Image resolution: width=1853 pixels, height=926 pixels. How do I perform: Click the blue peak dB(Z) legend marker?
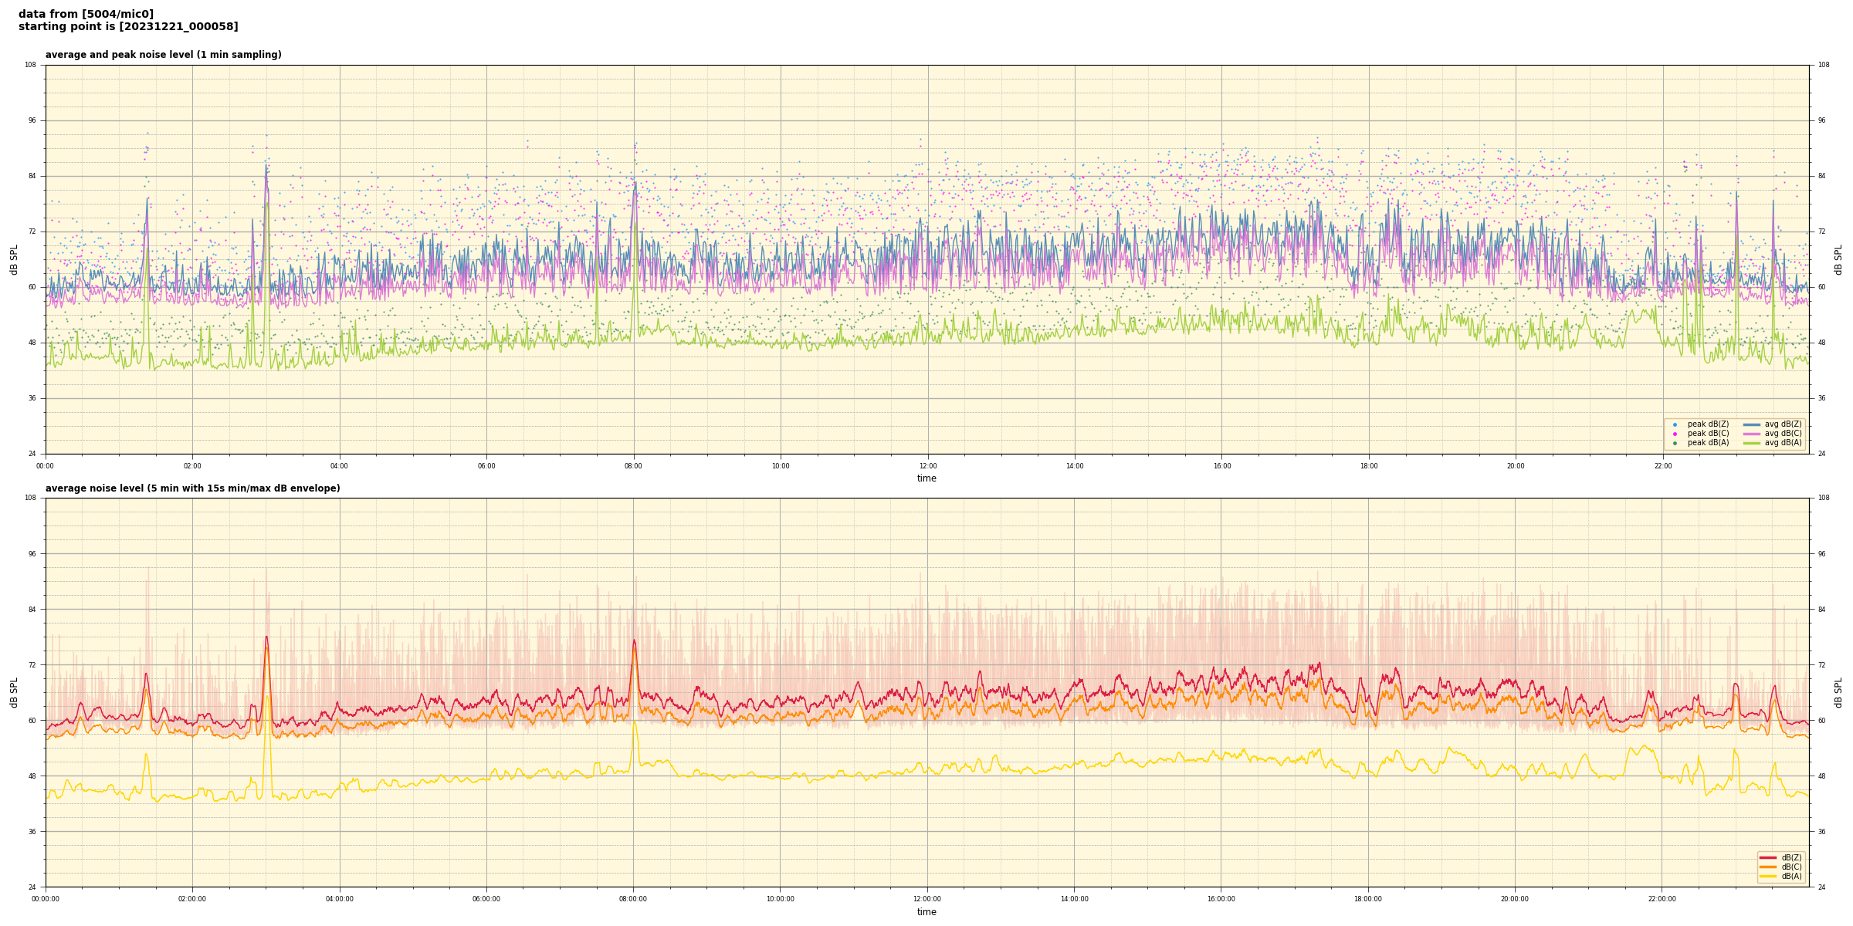pyautogui.click(x=1675, y=424)
